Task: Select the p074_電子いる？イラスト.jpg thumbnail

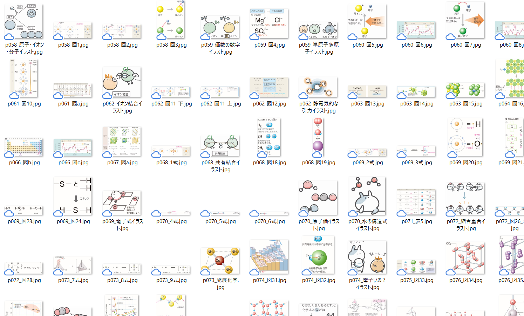Action: pyautogui.click(x=367, y=257)
